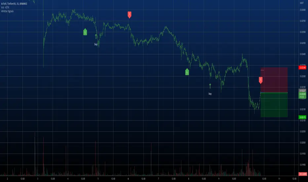Viewport: 308px width, 182px height.
Task: Click the USDT currency label on price axis
Action: [301, 3]
